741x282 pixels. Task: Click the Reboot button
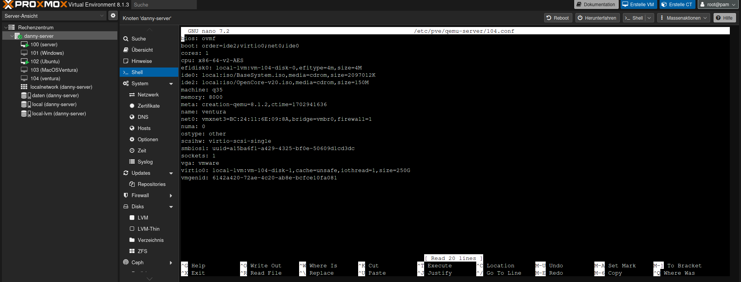click(558, 18)
